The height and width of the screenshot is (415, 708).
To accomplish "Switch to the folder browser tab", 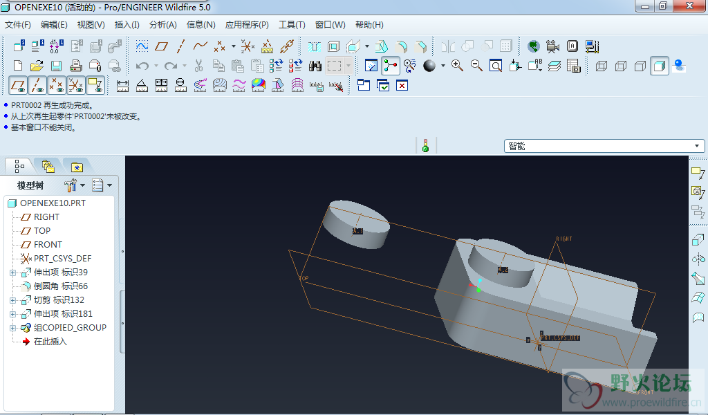I will coord(48,167).
